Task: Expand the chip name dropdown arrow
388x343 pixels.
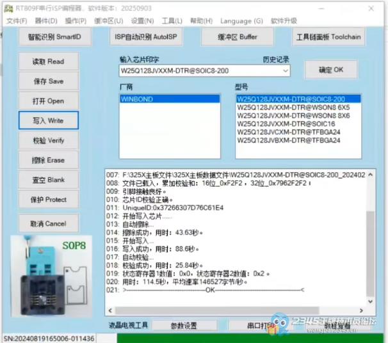Action: (286, 70)
